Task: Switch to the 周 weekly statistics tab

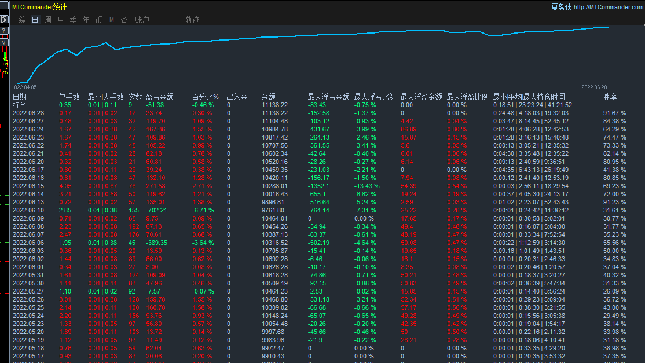Action: coord(47,19)
